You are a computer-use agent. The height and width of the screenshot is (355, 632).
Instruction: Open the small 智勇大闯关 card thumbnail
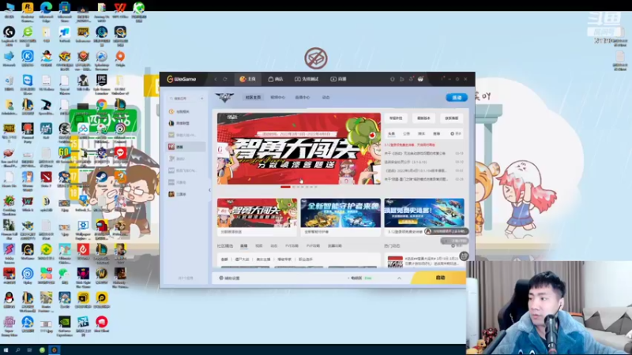pos(258,213)
